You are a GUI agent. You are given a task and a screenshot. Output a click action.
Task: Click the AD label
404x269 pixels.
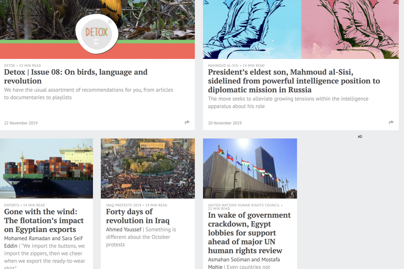click(360, 137)
